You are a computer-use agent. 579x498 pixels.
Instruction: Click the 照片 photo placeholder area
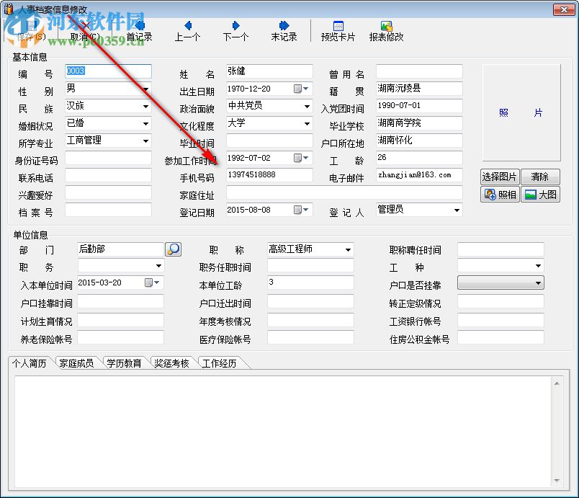[x=521, y=112]
